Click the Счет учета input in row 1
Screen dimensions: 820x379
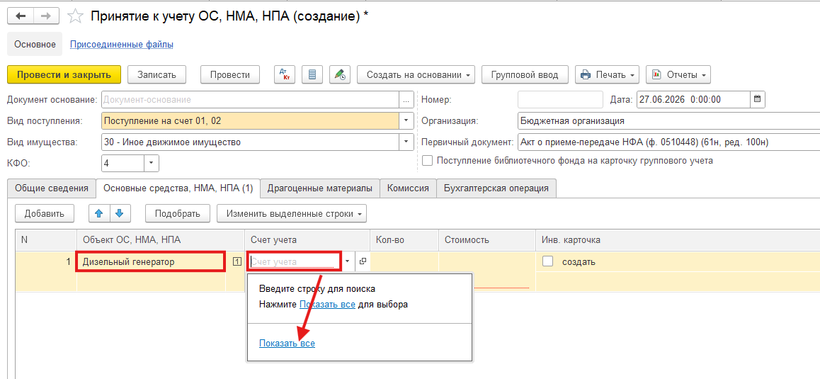pos(295,261)
